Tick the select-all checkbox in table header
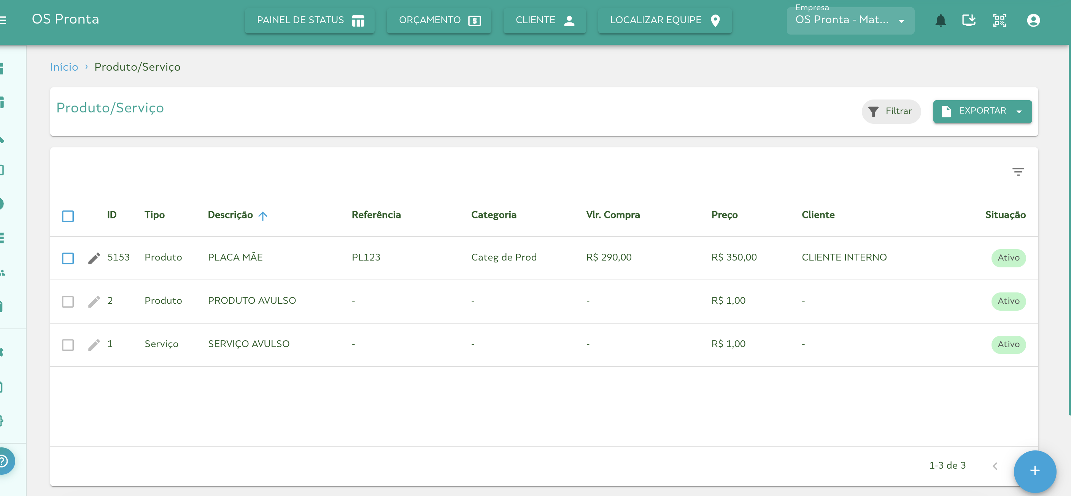 (x=68, y=216)
